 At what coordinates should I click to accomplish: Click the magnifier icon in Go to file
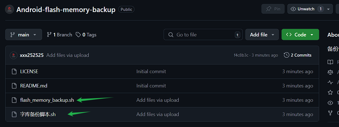tap(171, 35)
